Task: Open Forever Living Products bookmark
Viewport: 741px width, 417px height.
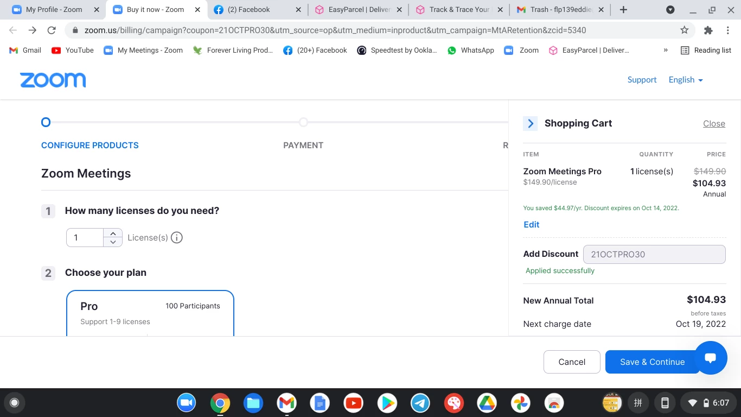Action: (233, 50)
